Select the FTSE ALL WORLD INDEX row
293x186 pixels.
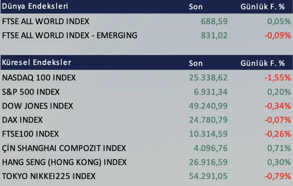(46, 21)
